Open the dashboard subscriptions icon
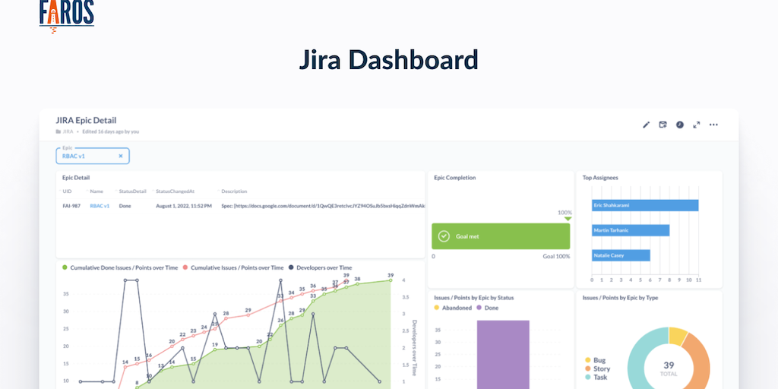 [663, 125]
